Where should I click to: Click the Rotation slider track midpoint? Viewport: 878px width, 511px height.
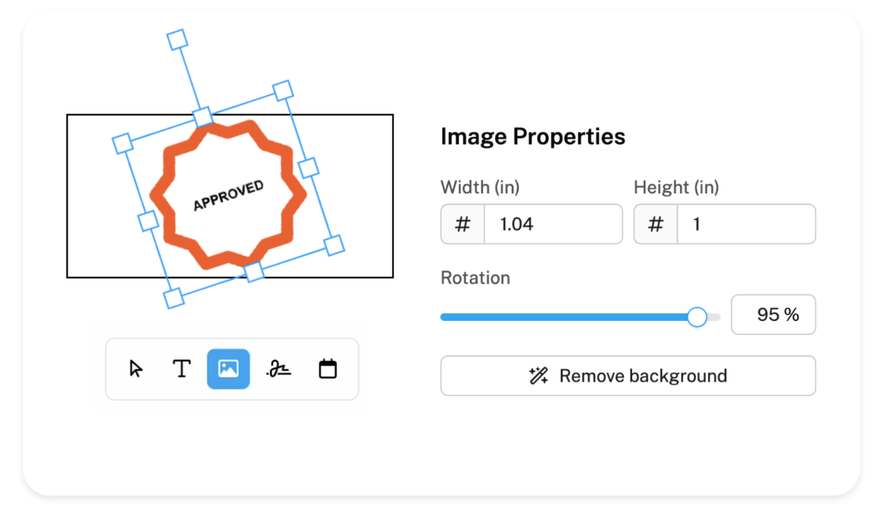point(580,317)
